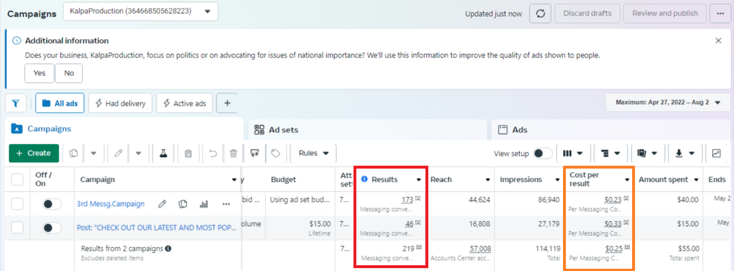Click edit pencil for 3rd Messg.Campaign
Image resolution: width=734 pixels, height=271 pixels.
[x=163, y=204]
